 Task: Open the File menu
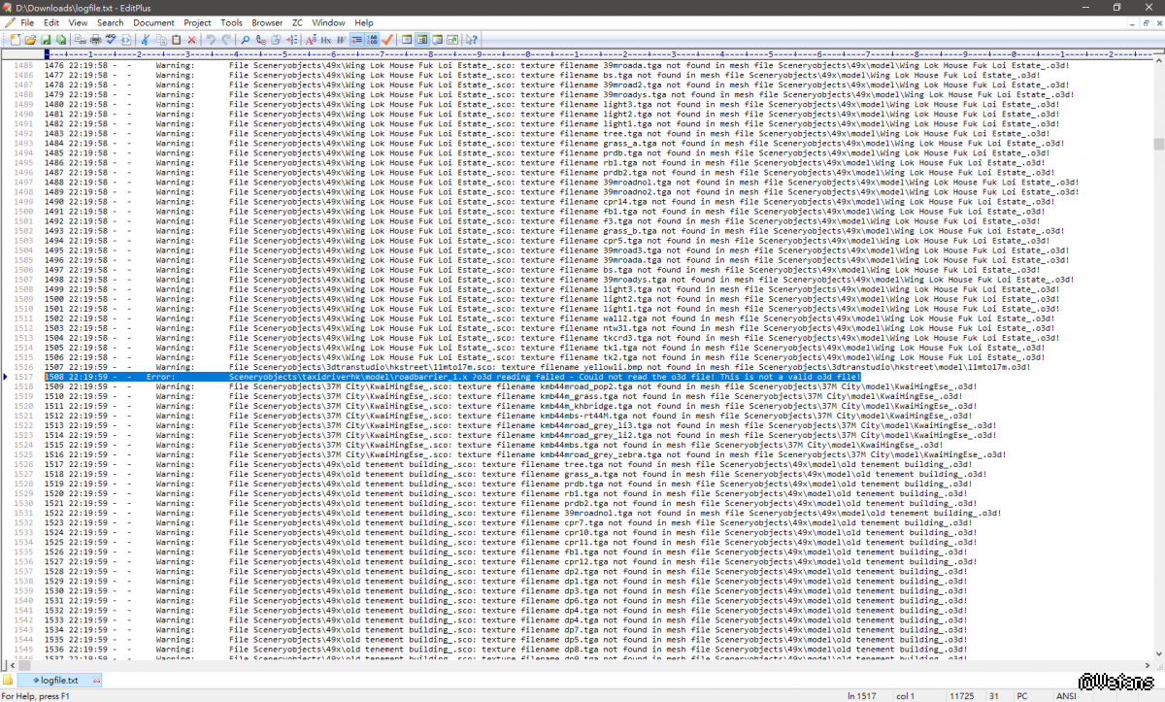[26, 22]
